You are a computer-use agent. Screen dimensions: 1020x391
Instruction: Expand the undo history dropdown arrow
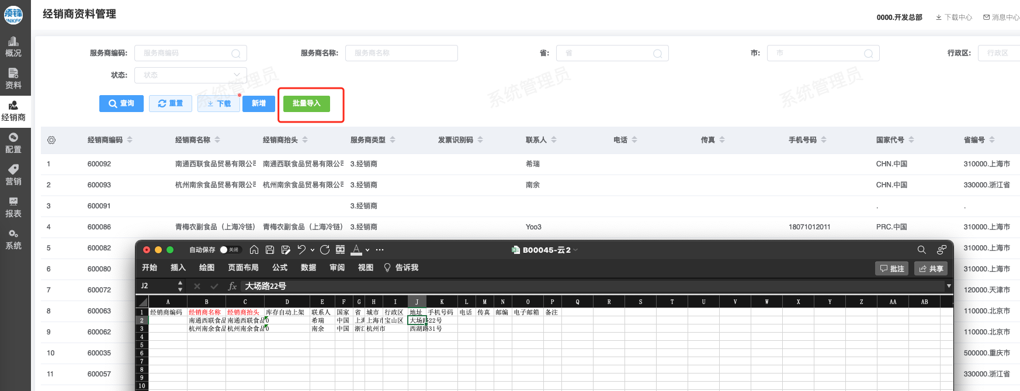(313, 250)
